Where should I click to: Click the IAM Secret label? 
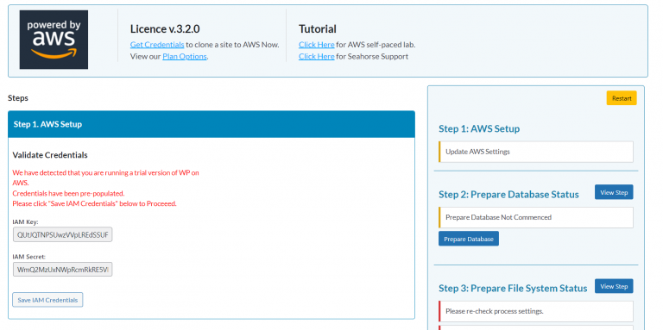(28, 257)
